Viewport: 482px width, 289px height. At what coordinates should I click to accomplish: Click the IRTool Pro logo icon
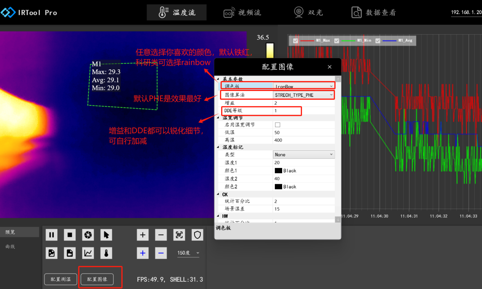(8, 13)
